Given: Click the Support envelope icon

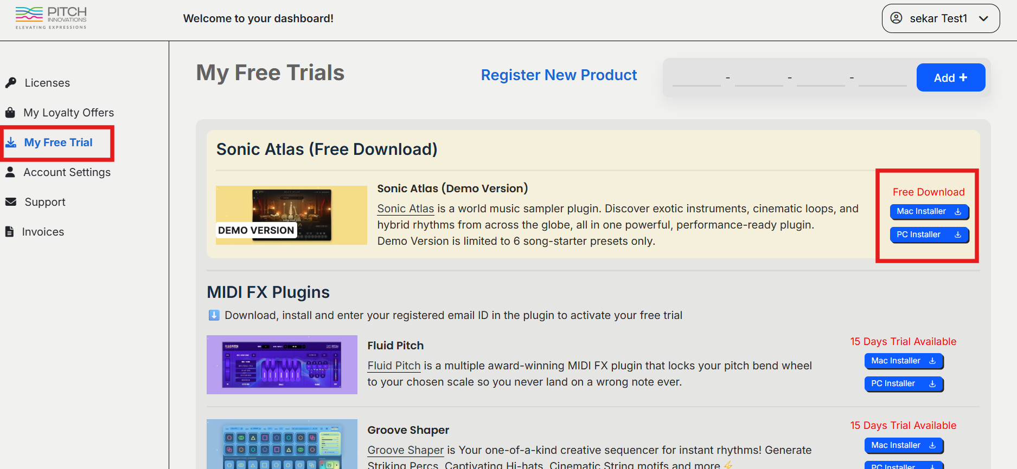Looking at the screenshot, I should (11, 202).
